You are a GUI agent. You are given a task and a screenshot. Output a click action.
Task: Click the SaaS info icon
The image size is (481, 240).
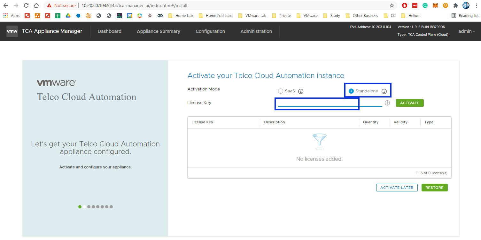(301, 91)
